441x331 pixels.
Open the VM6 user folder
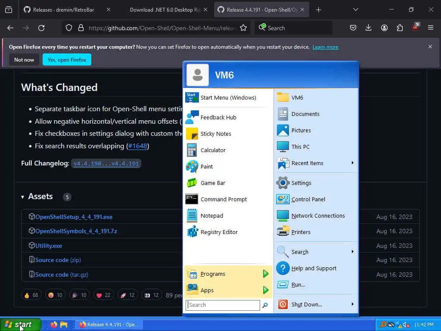[x=317, y=98]
